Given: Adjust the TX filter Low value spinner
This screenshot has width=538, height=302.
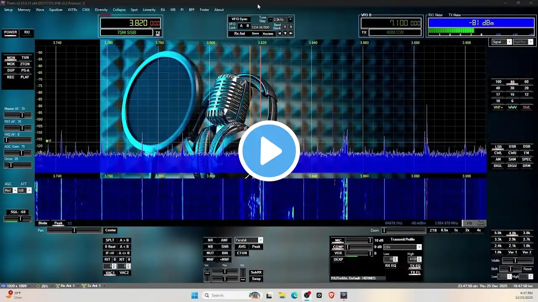Looking at the screenshot, I should (390, 259).
